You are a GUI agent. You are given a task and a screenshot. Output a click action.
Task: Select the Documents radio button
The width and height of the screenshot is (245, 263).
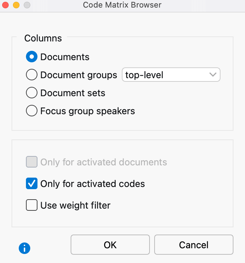[x=32, y=57]
